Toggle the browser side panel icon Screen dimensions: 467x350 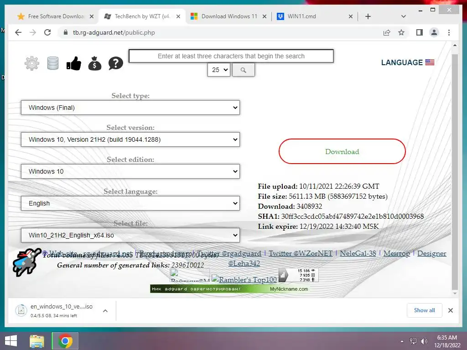420,32
